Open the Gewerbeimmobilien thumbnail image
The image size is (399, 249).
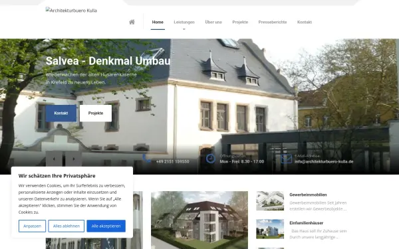[x=270, y=201]
